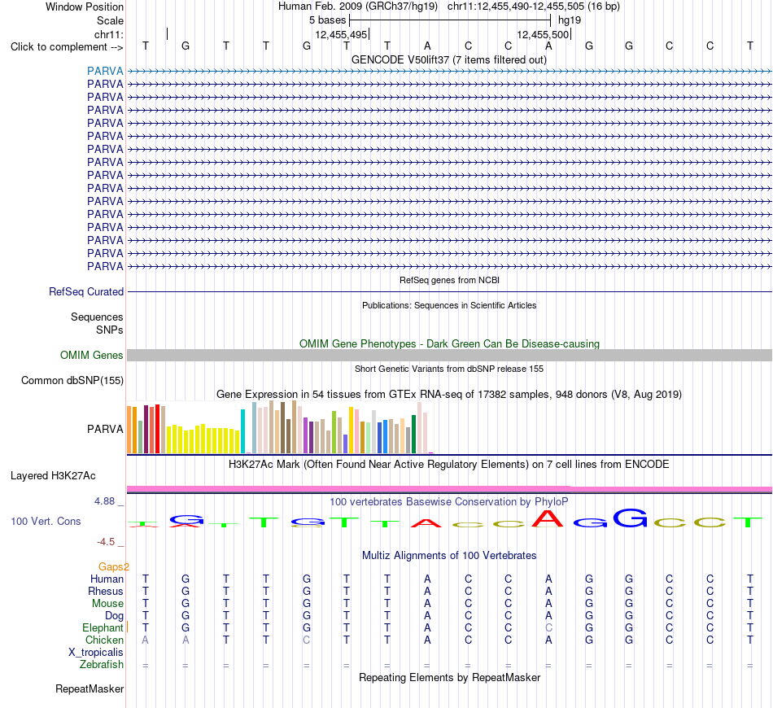This screenshot has width=773, height=708.
Task: Click the bright red bar in GTEx chart
Action: [157, 428]
